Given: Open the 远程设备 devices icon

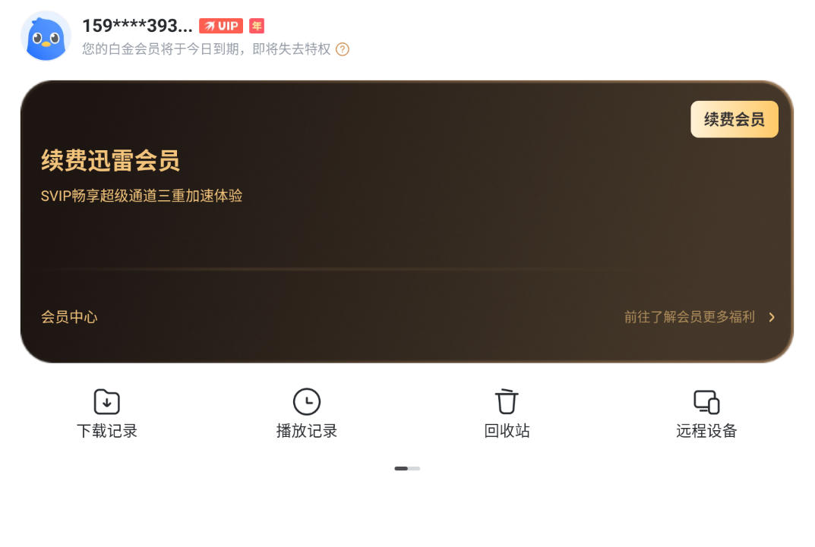Looking at the screenshot, I should pos(707,401).
